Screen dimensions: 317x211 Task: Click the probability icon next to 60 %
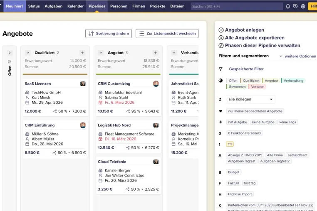[x=54, y=111]
